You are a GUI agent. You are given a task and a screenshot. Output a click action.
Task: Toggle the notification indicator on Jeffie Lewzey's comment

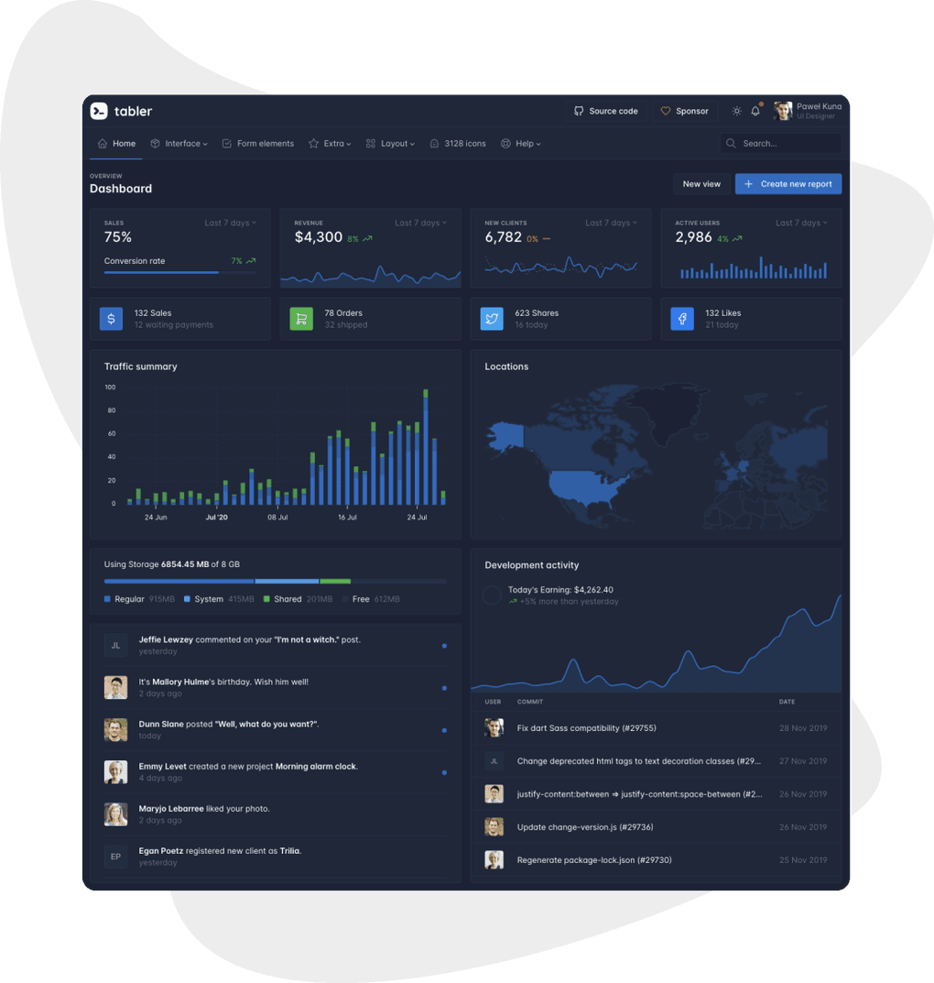pyautogui.click(x=444, y=645)
